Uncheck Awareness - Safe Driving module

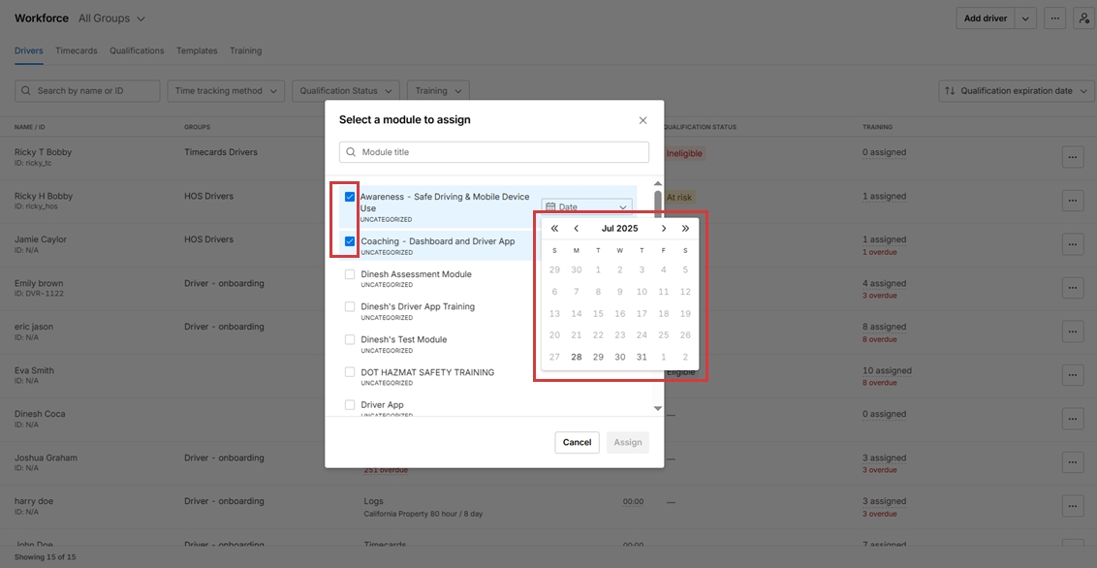(x=350, y=197)
